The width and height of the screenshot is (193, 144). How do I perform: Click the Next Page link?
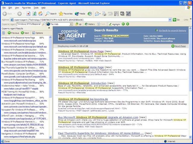tap(180, 46)
